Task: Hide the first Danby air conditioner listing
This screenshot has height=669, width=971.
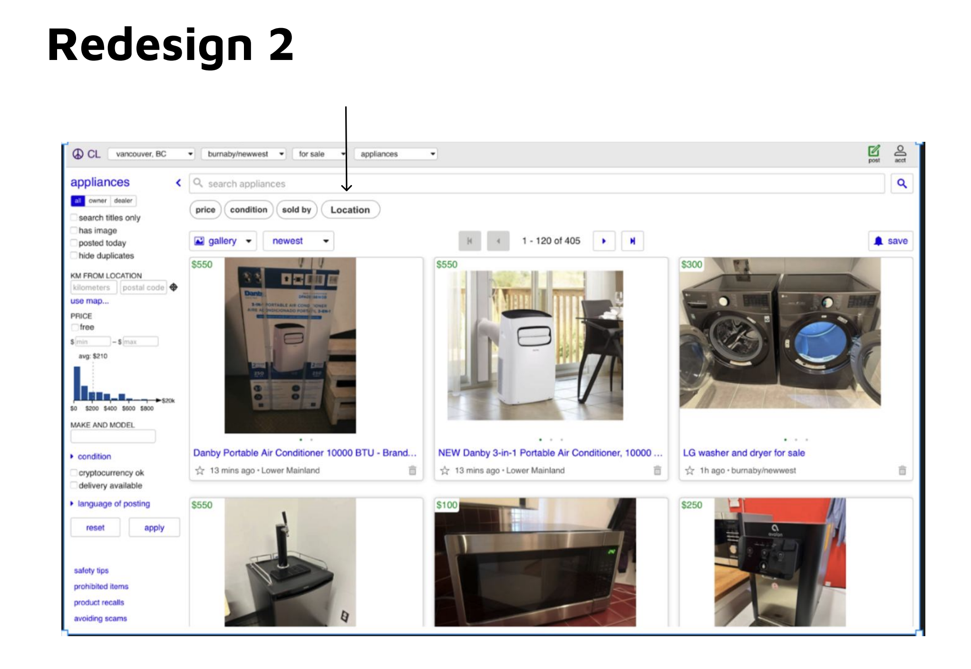Action: (412, 471)
